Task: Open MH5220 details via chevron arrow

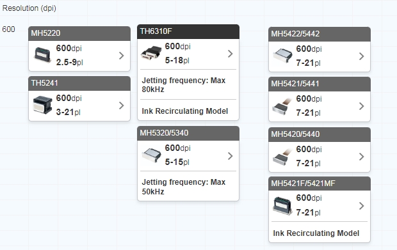Action: coord(122,56)
